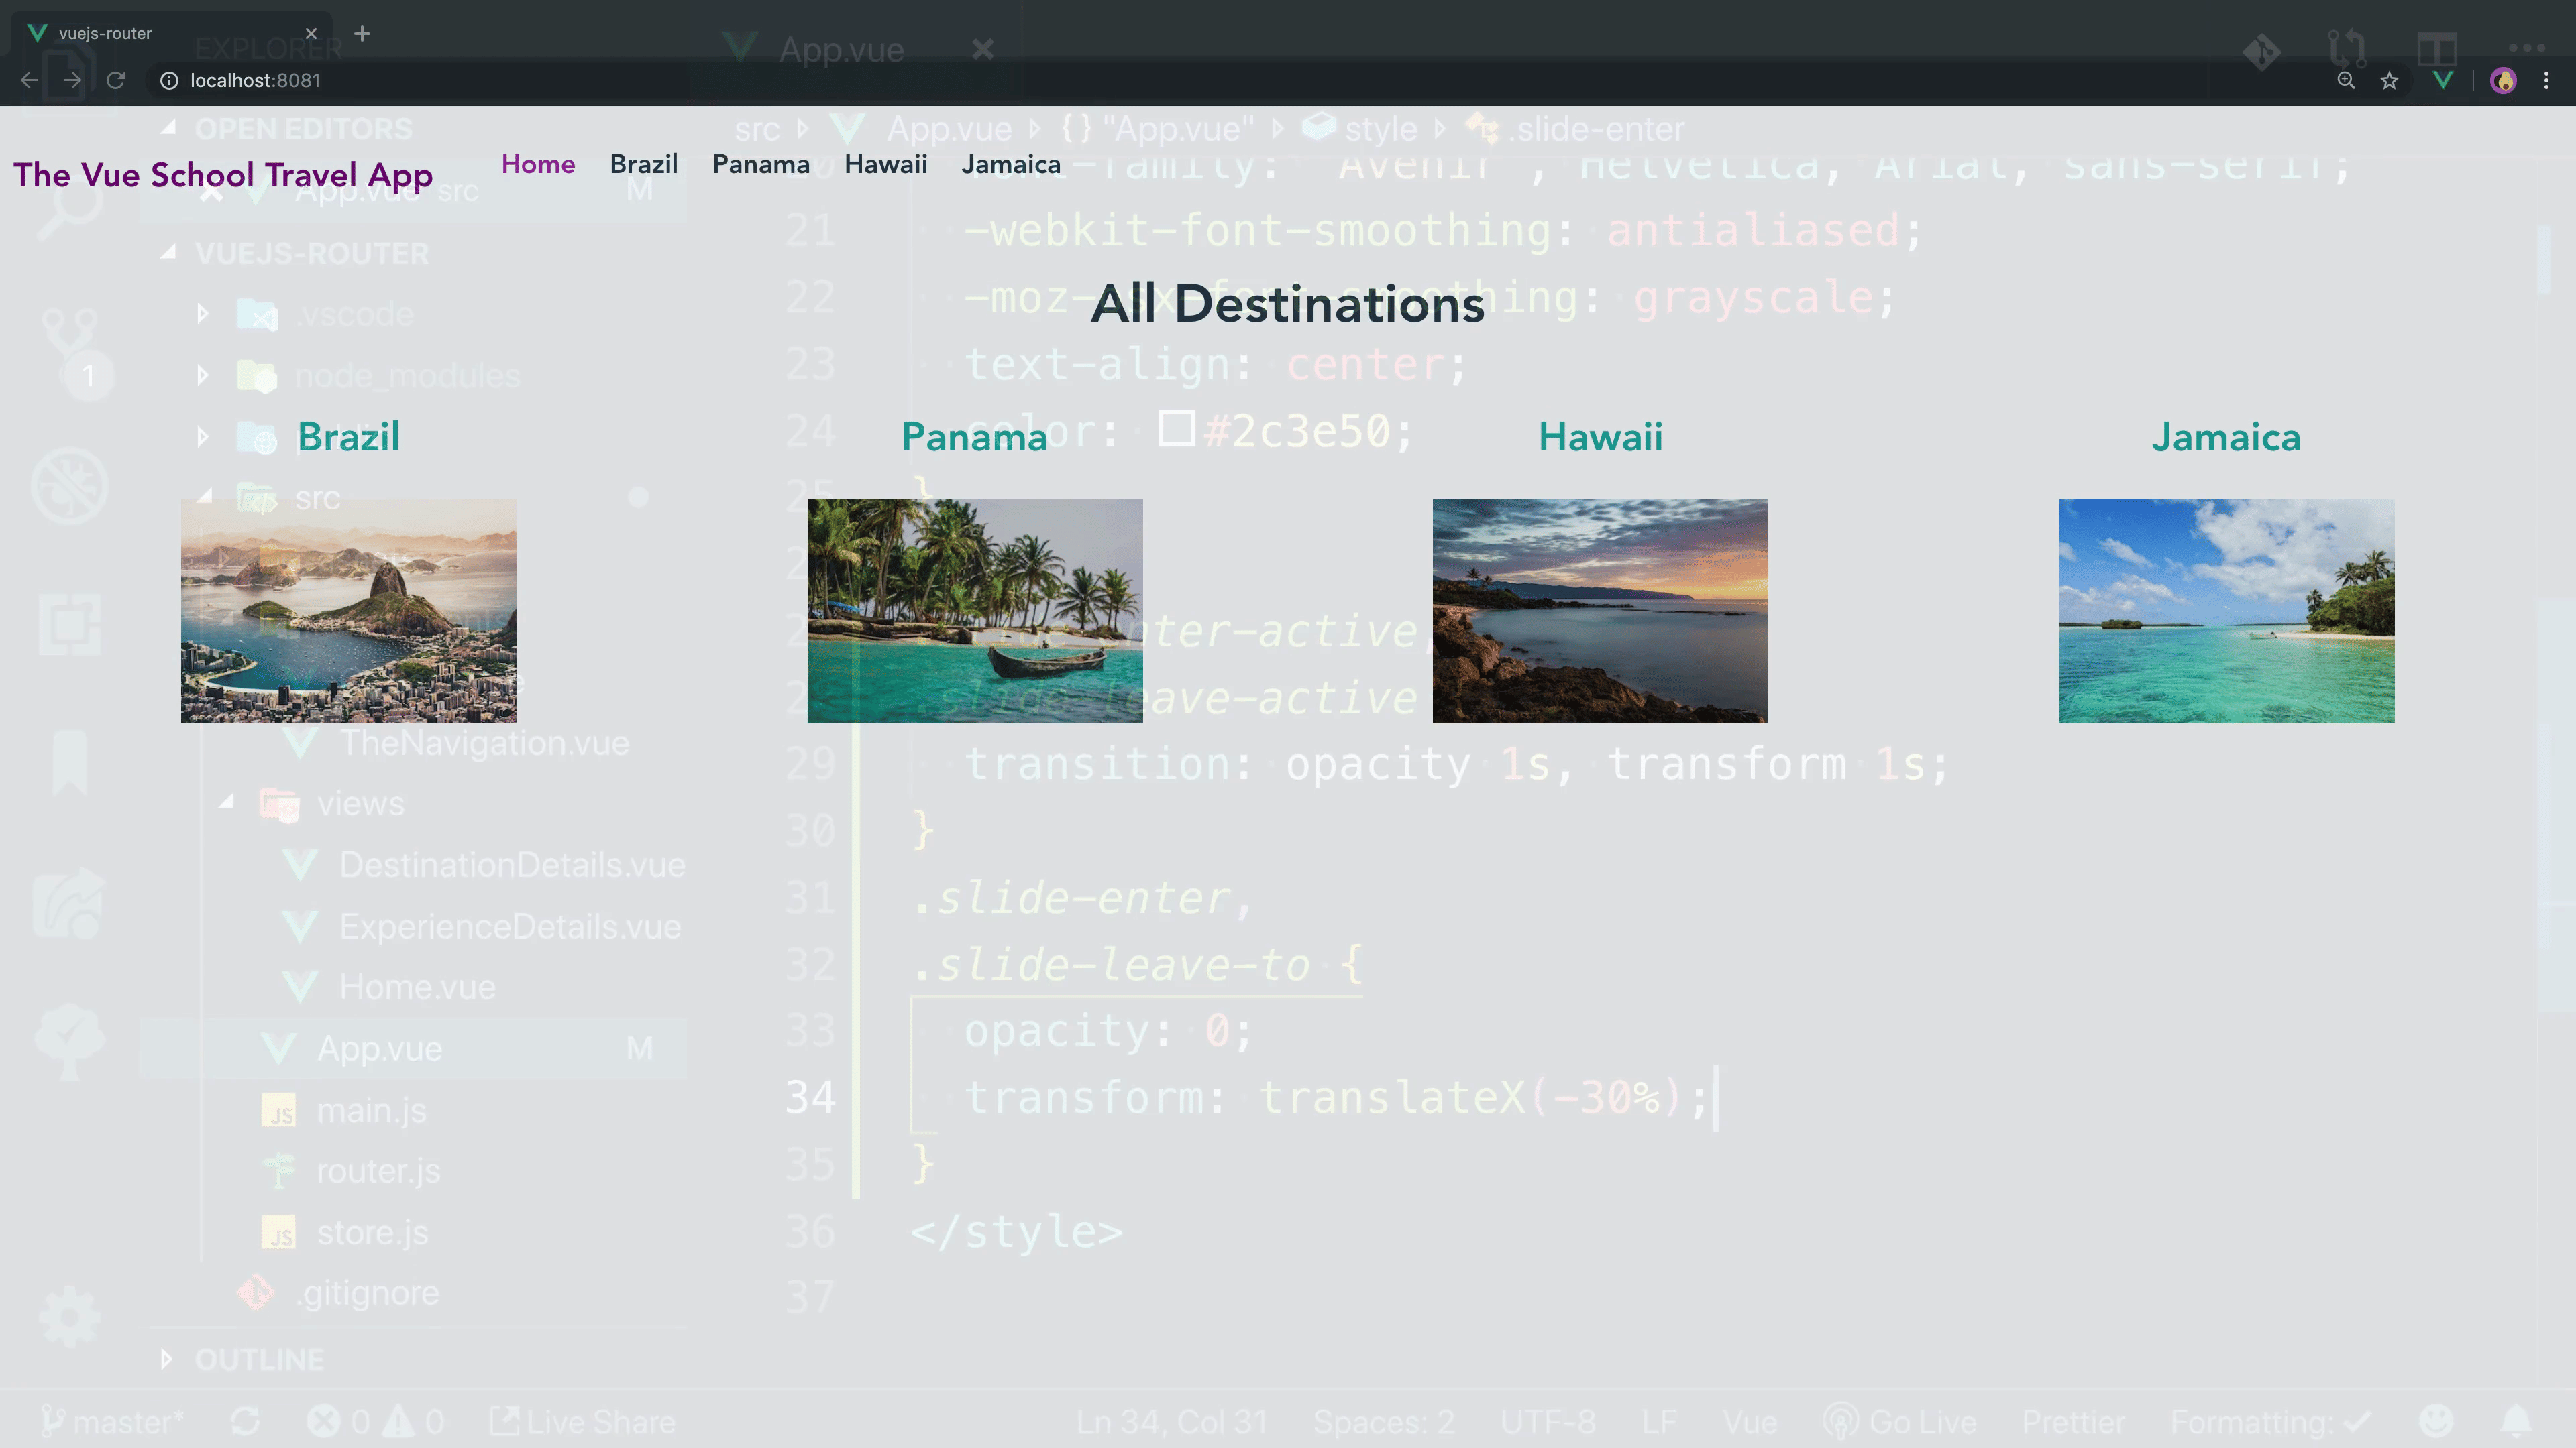
Task: Open Search in the VS Code activity bar
Action: (69, 208)
